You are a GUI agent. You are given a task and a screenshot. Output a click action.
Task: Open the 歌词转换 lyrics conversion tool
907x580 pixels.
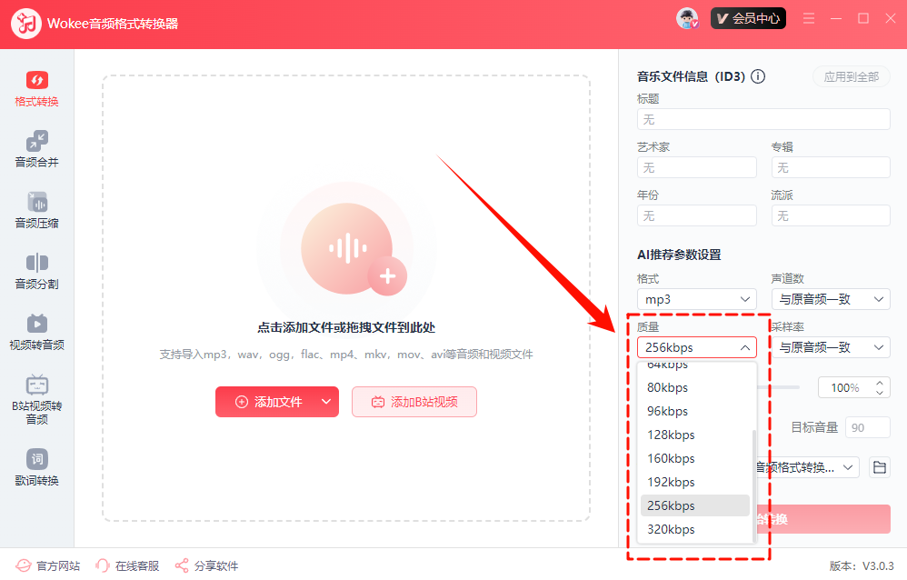36,467
